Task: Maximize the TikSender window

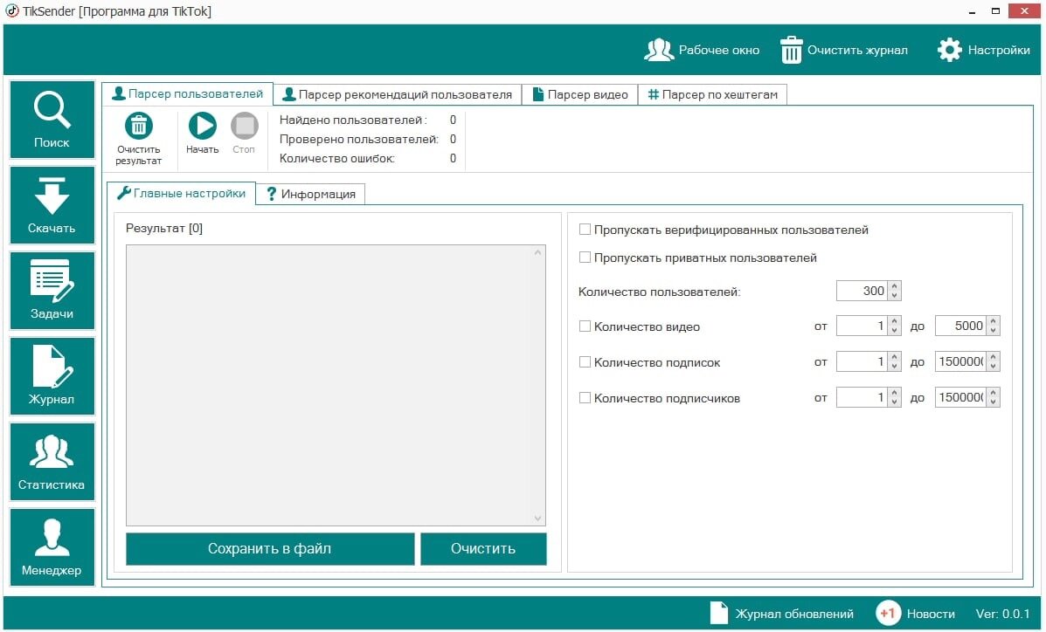Action: click(995, 12)
